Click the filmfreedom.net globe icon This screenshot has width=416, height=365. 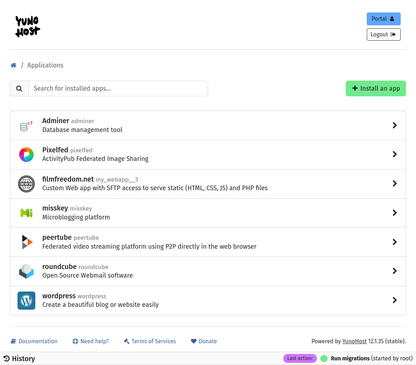tap(26, 184)
